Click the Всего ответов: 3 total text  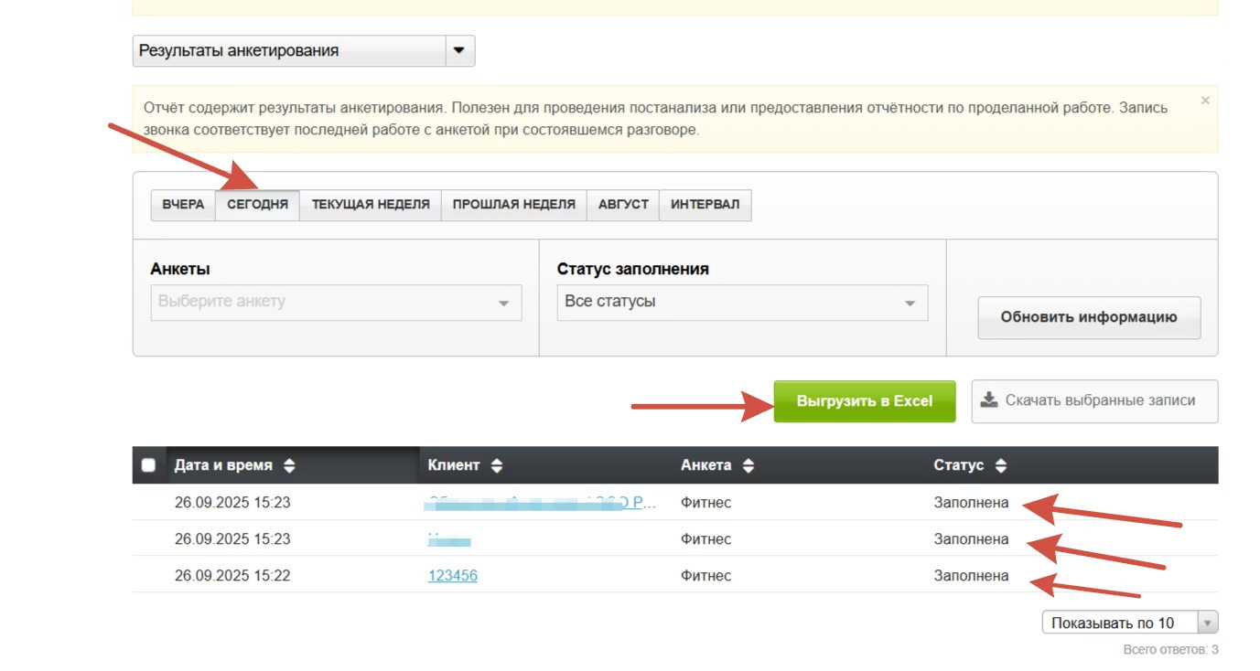1170,650
